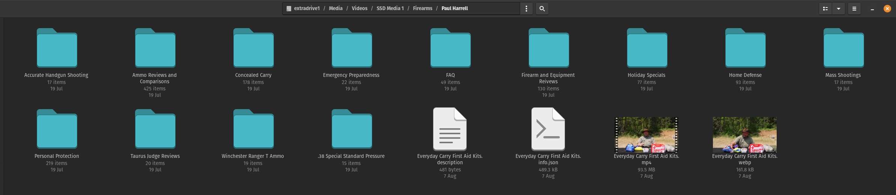The width and height of the screenshot is (896, 195).
Task: Open the Home Defense folder icon
Action: tap(745, 48)
